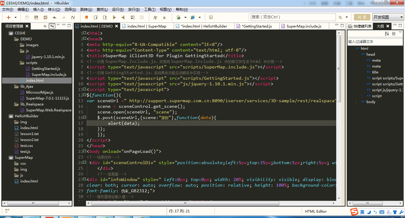Click the Undo arrow in the toolbar

[55, 17]
